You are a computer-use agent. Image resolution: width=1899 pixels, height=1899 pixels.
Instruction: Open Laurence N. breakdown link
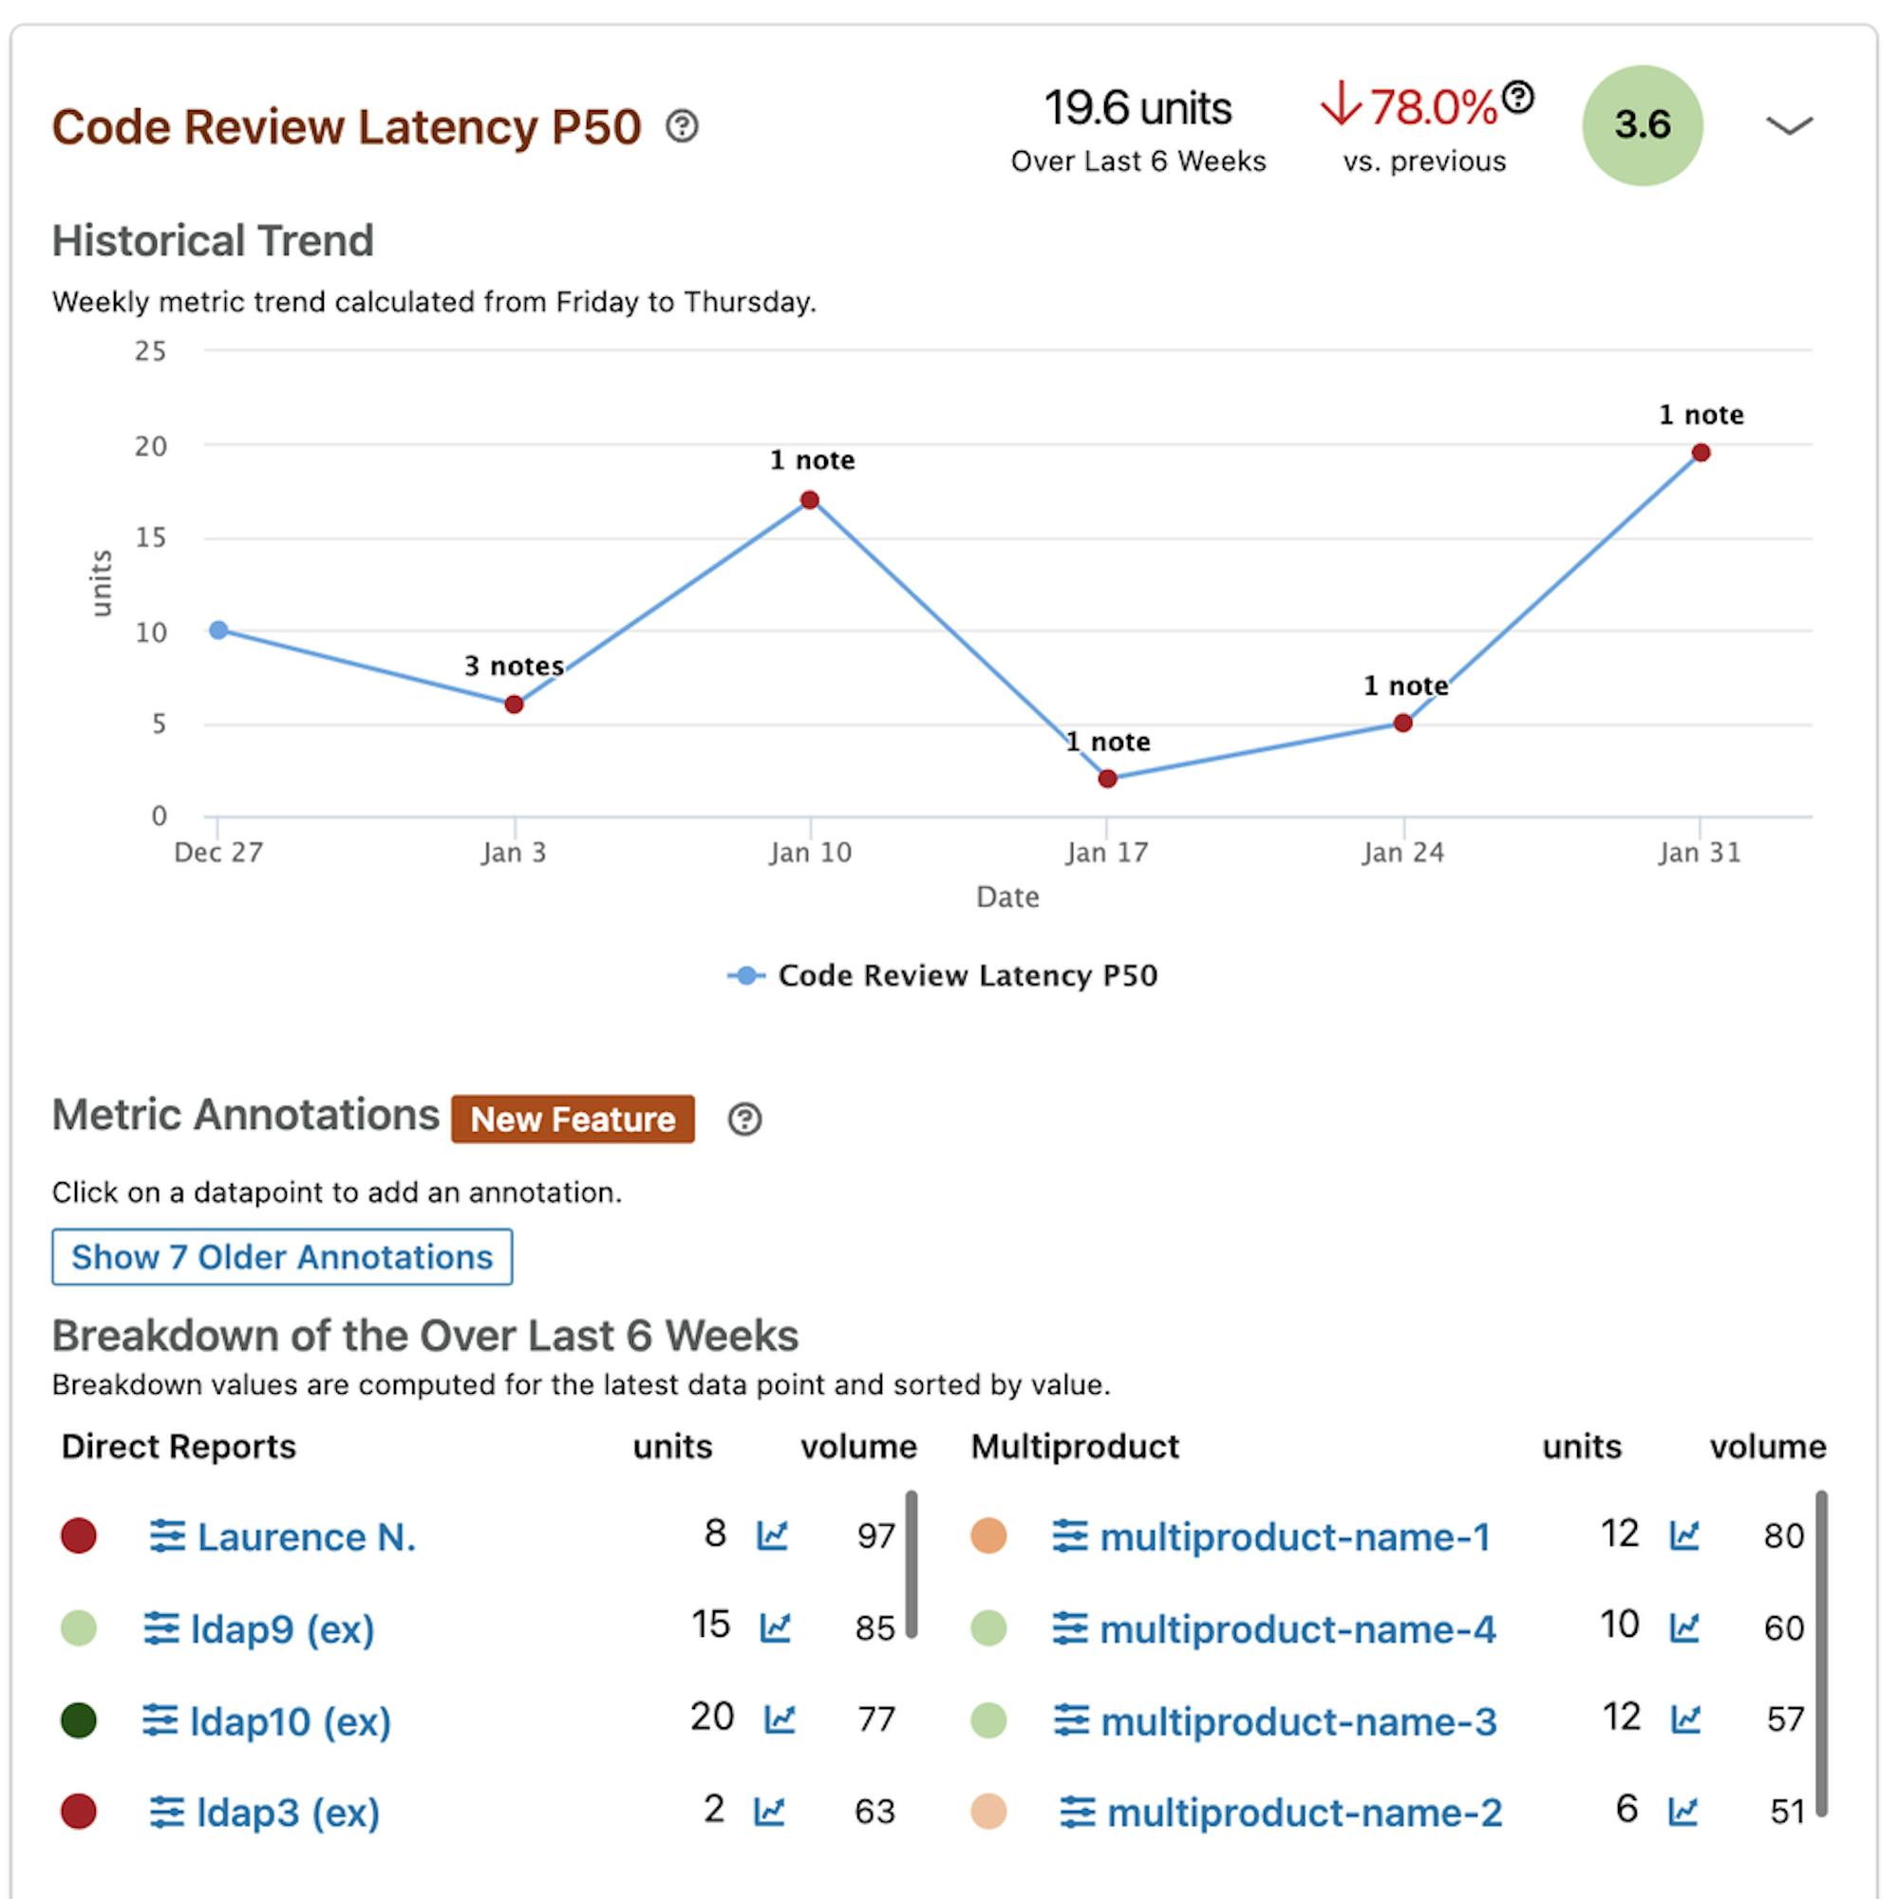[306, 1536]
